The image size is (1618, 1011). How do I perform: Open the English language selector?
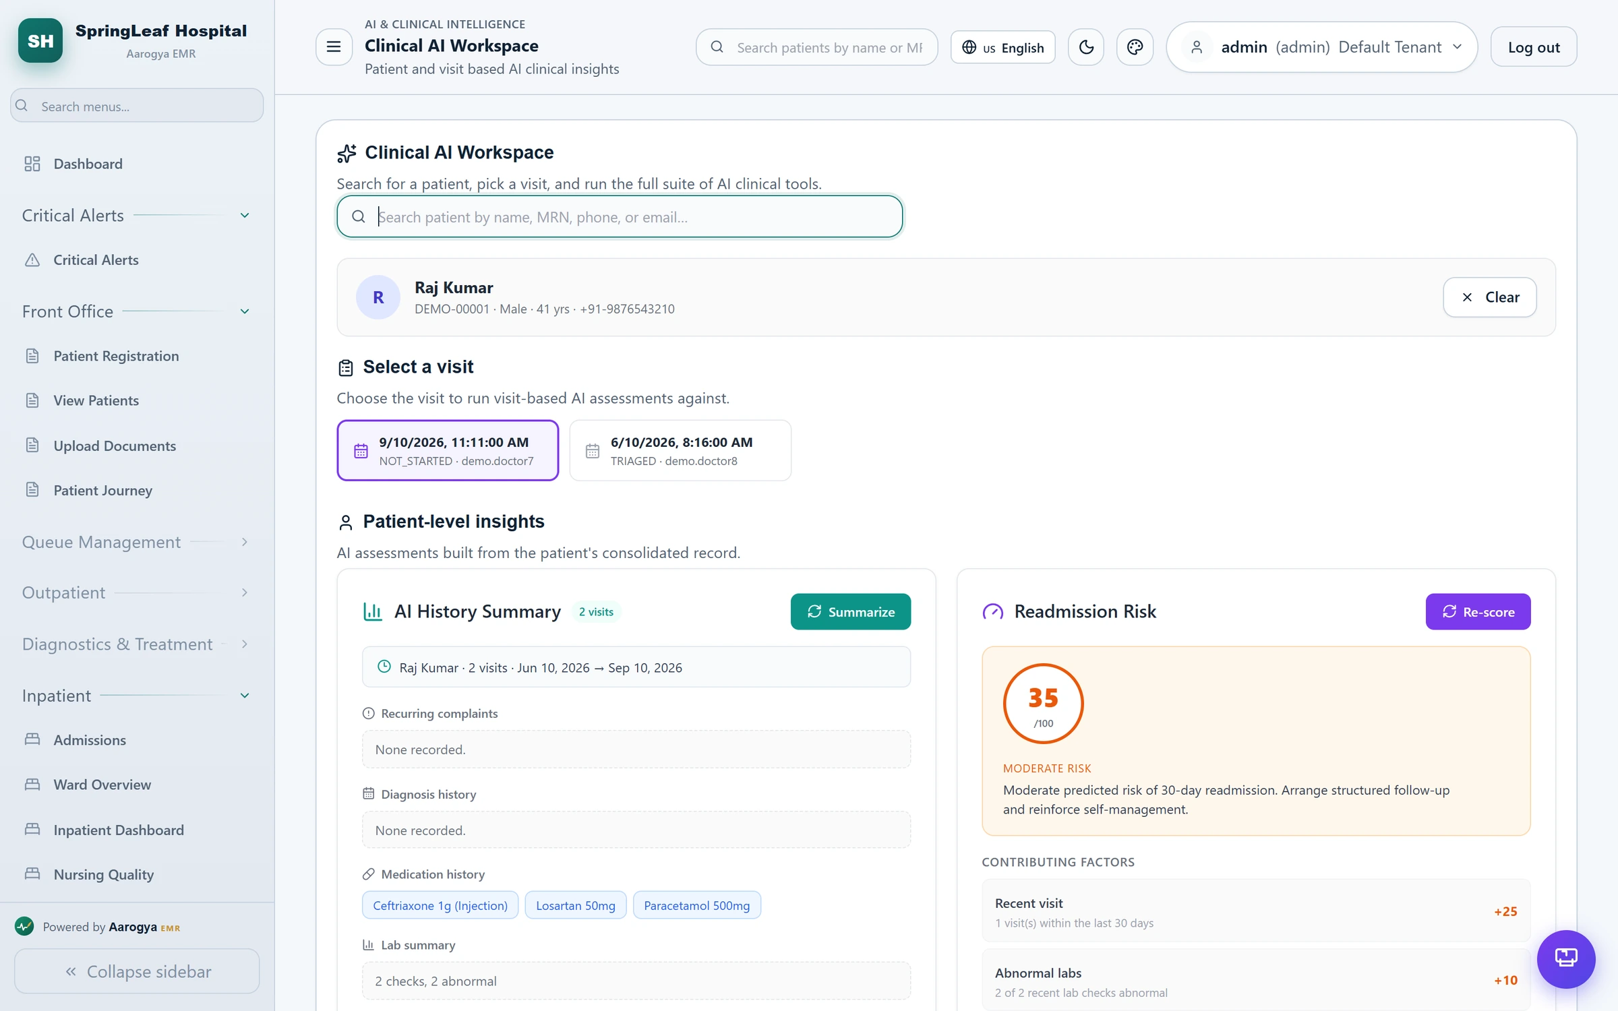point(1002,47)
